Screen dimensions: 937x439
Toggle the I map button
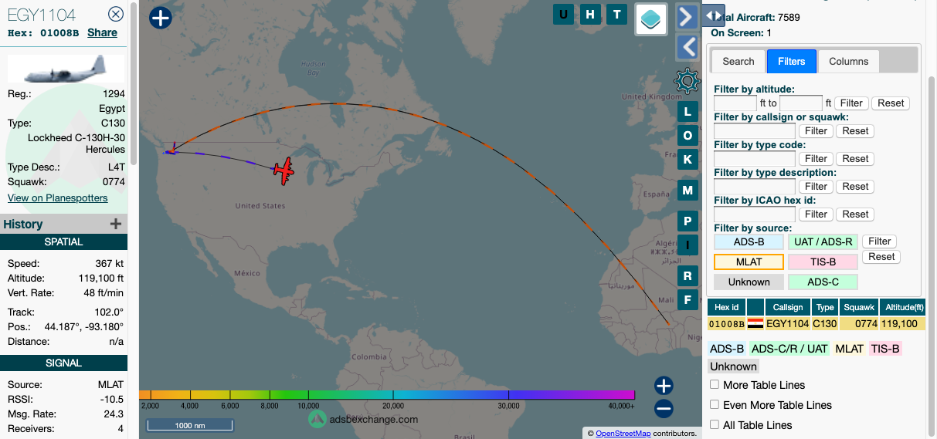[687, 245]
